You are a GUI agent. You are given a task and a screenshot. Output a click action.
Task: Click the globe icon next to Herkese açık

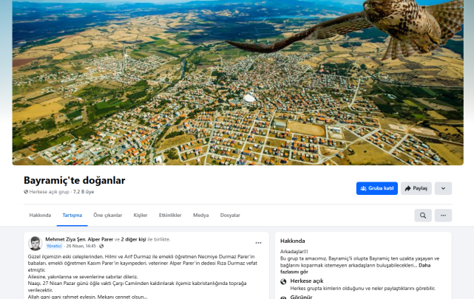tap(283, 281)
